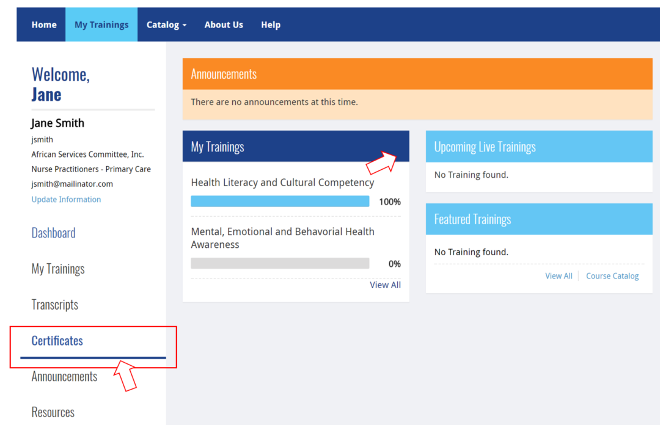Go to Dashboard in the sidebar
660x425 pixels.
[x=54, y=233]
